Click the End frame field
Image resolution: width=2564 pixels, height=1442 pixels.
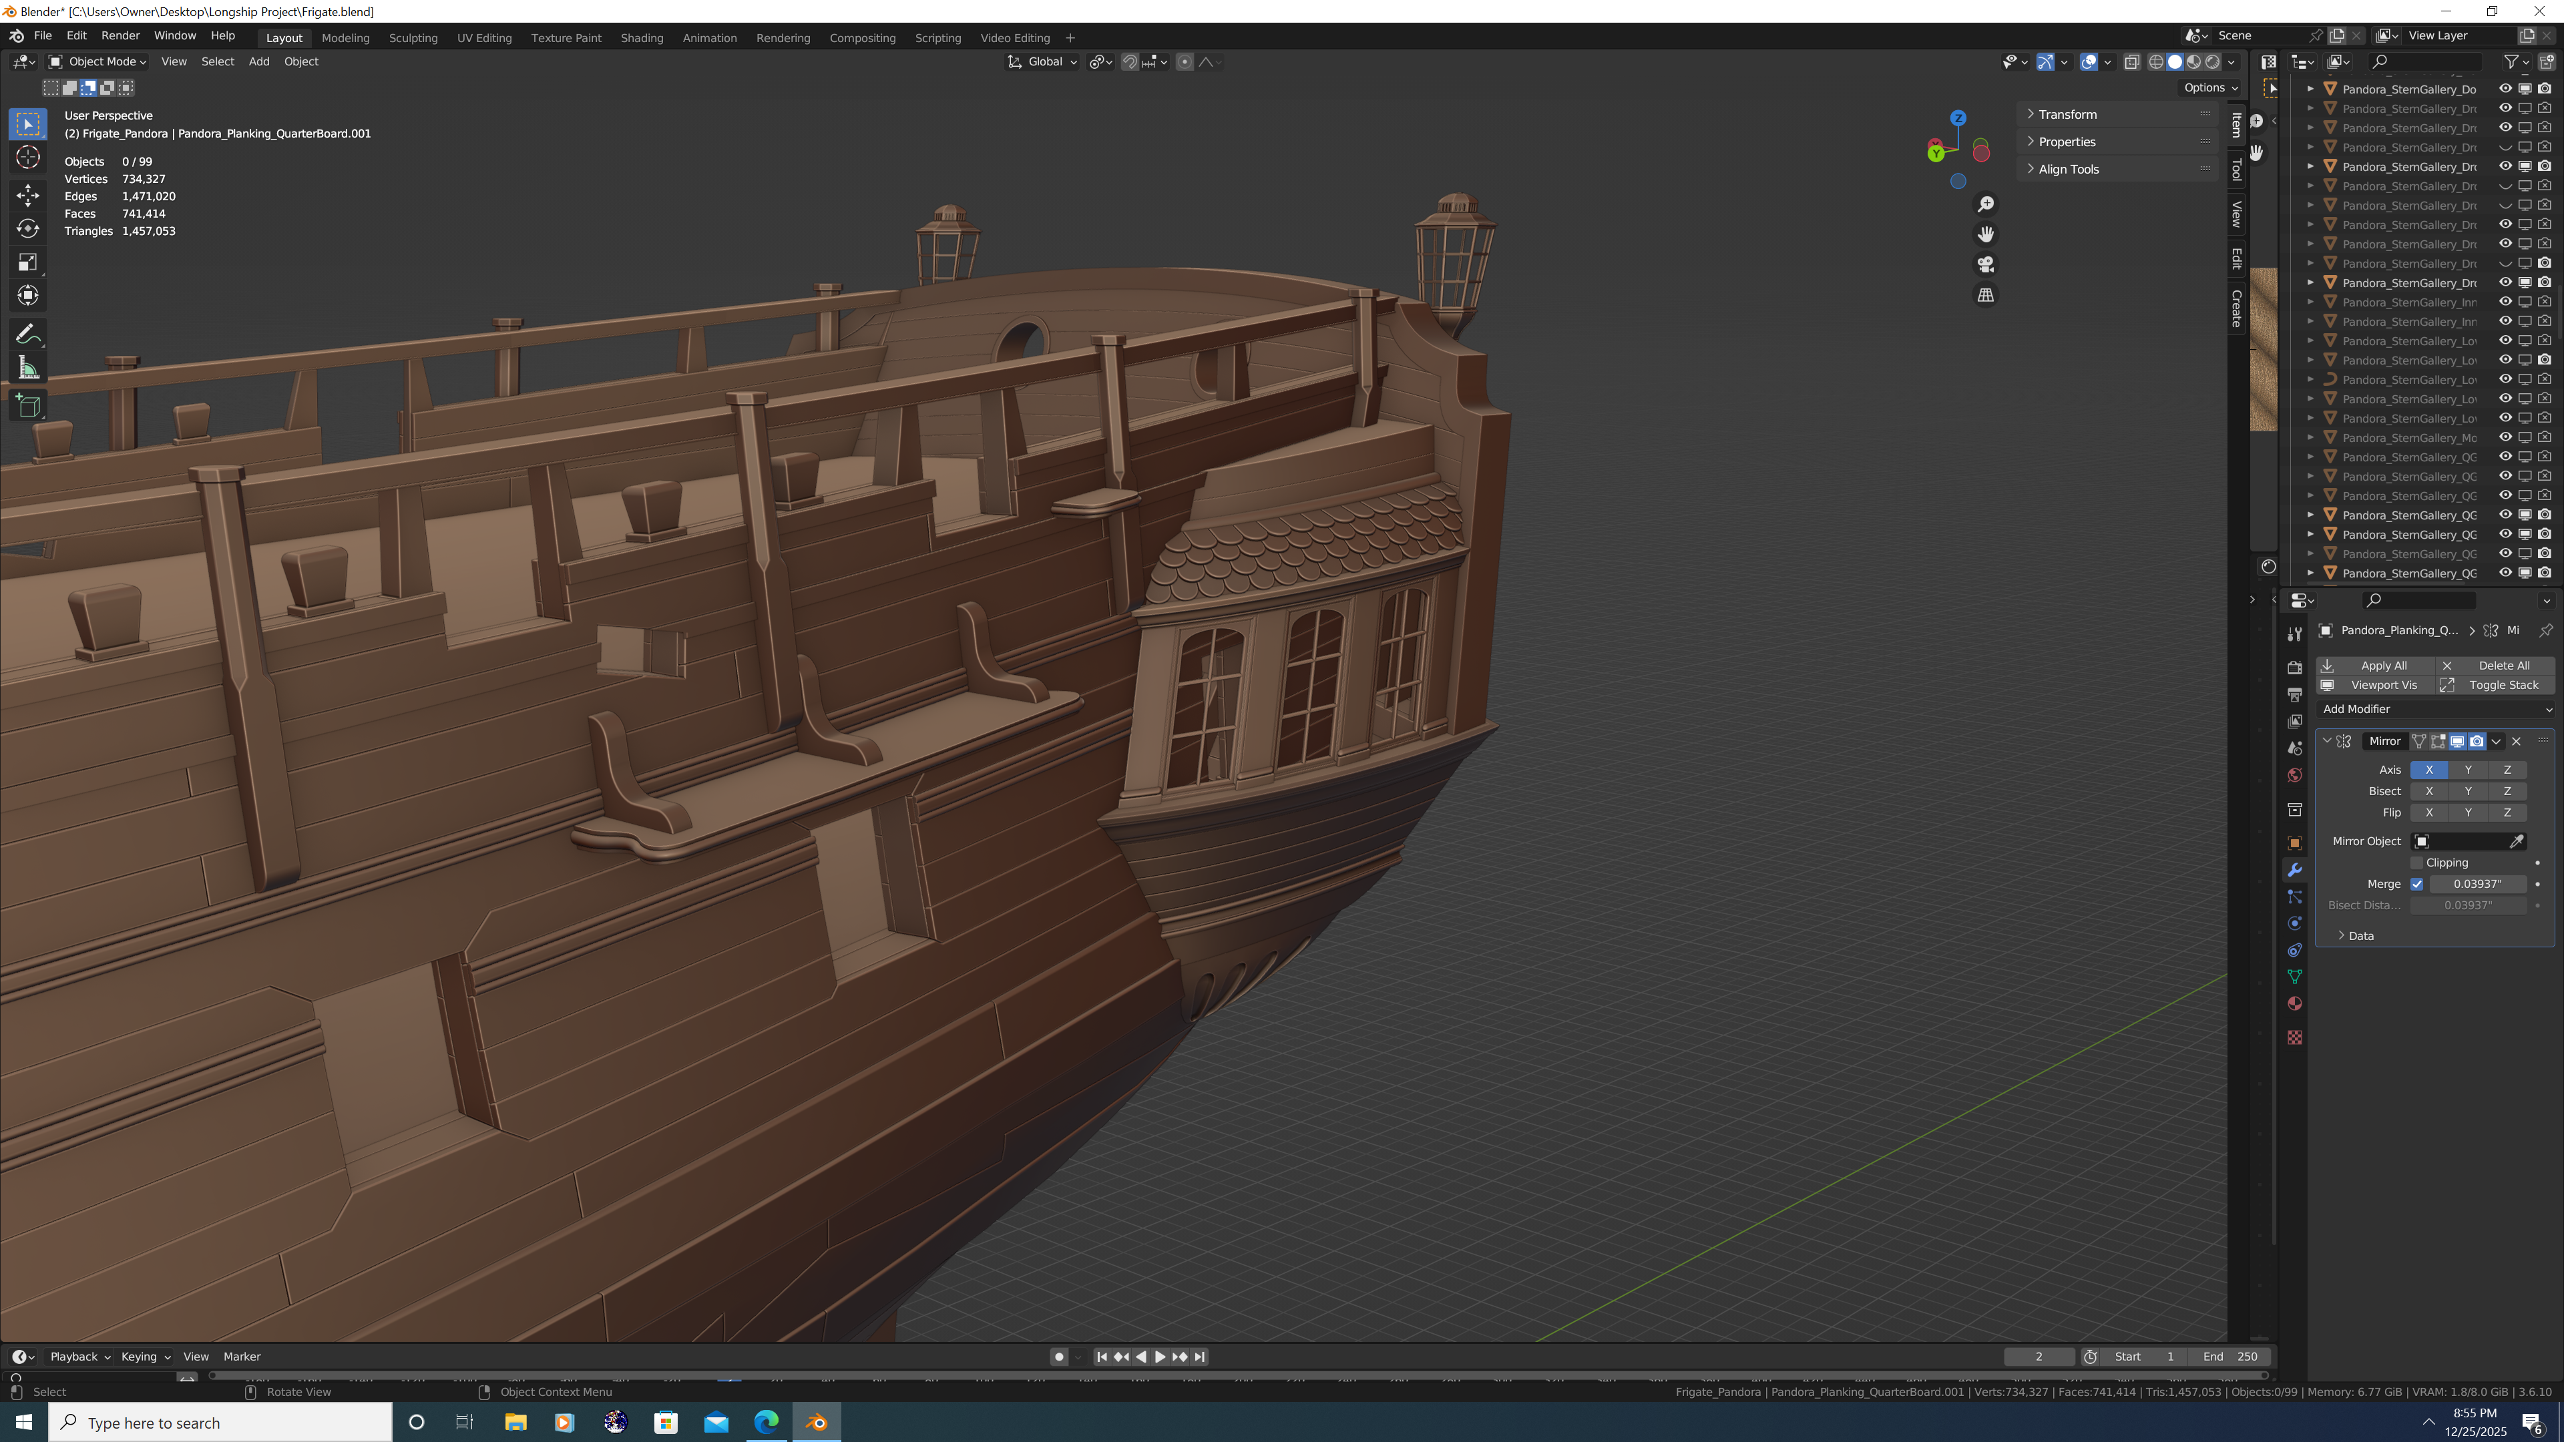pos(2231,1357)
